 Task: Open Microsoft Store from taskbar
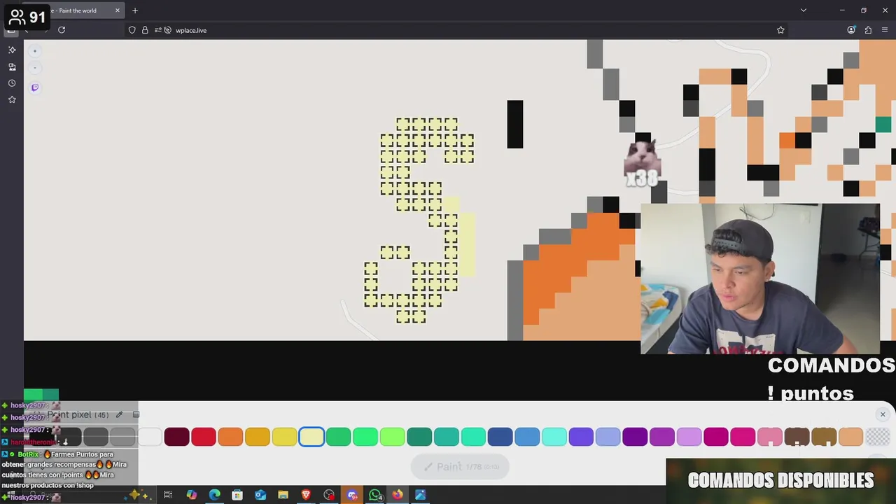(x=237, y=495)
